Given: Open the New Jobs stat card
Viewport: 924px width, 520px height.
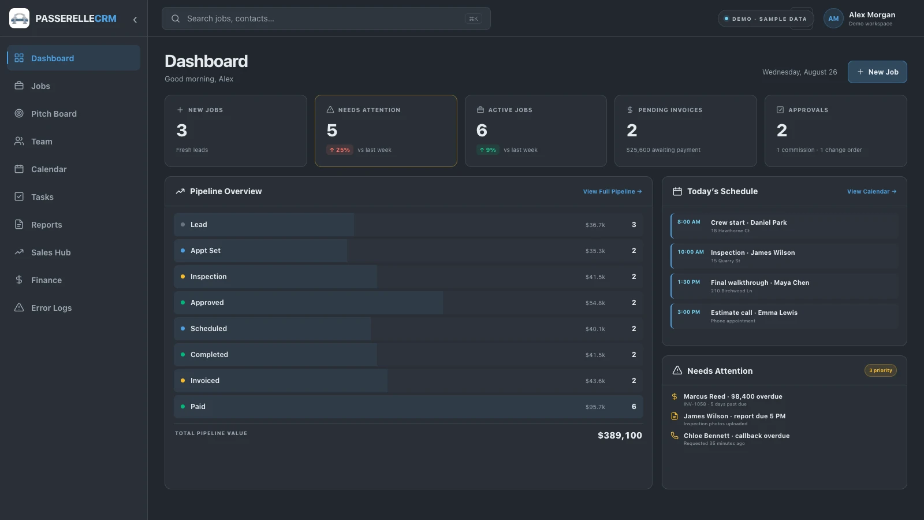Looking at the screenshot, I should pos(236,131).
